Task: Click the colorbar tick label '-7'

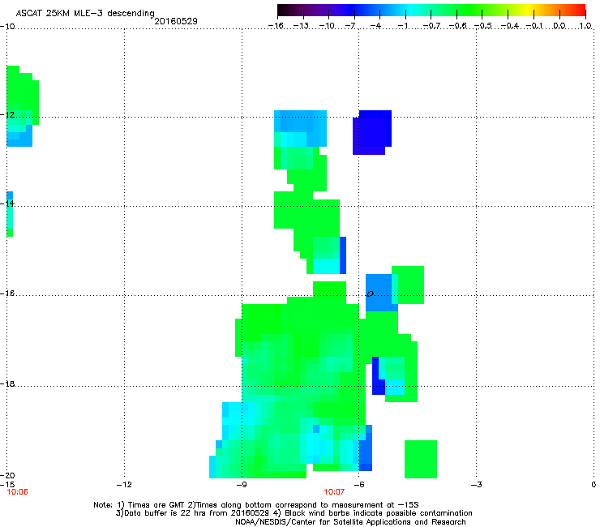Action: [350, 26]
